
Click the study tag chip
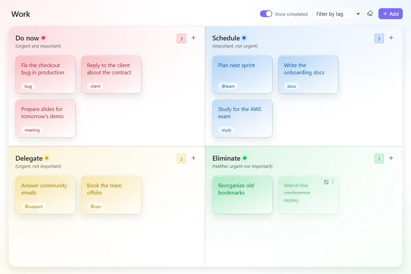coord(226,130)
